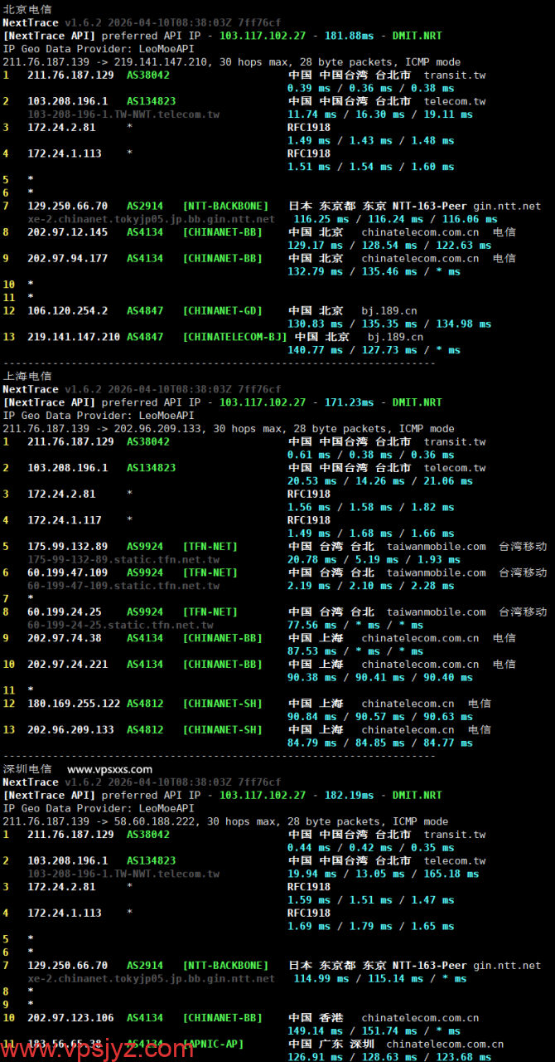
Task: Click the CHINANET-GD network tag
Action: [x=222, y=311]
